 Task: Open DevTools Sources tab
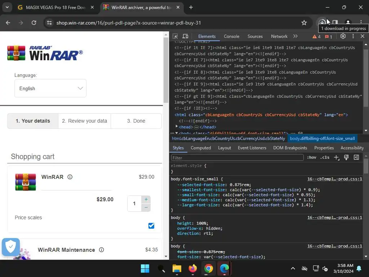click(x=255, y=36)
